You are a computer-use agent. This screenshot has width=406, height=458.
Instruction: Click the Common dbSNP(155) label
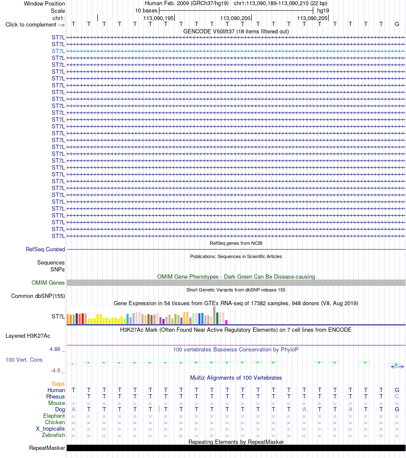pos(38,296)
